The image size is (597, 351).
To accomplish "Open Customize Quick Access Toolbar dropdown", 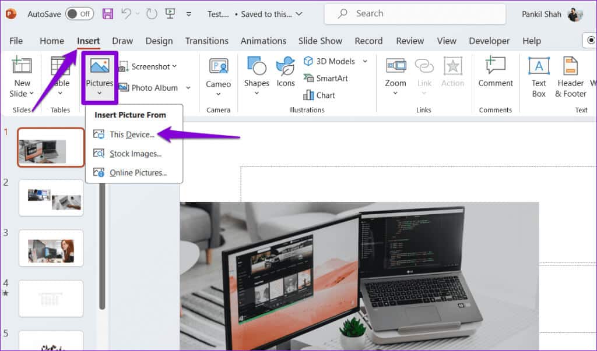I will 188,15.
